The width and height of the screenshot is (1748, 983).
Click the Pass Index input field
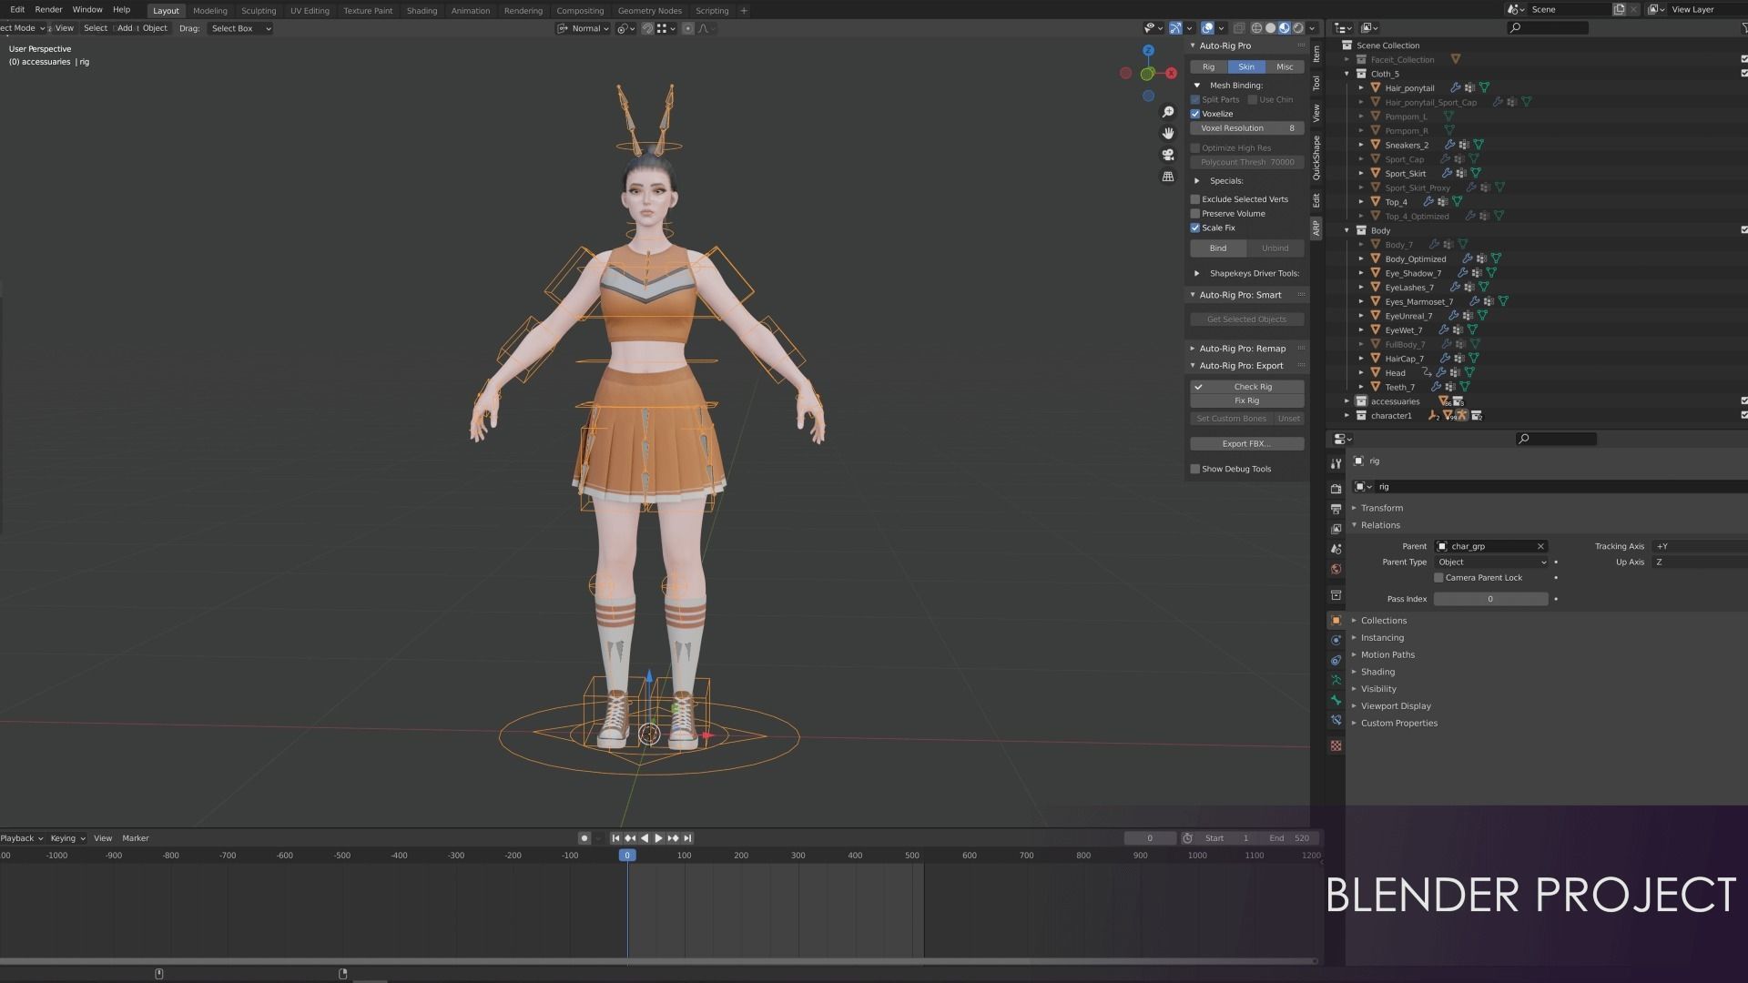coord(1489,599)
